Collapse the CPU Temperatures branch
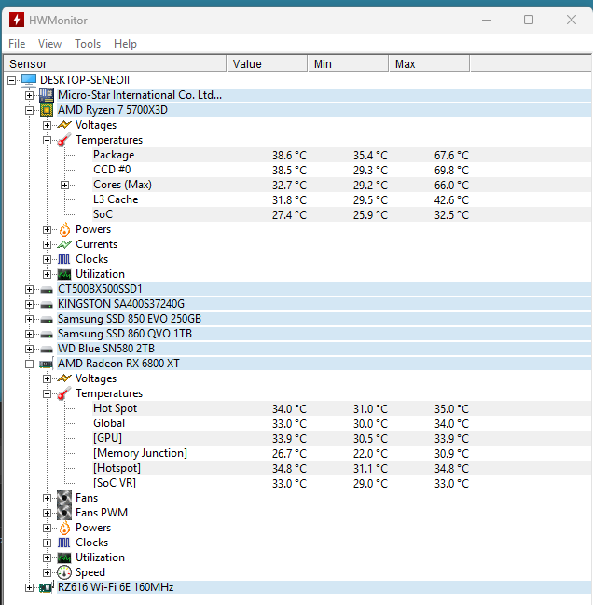This screenshot has height=605, width=593. [x=47, y=140]
